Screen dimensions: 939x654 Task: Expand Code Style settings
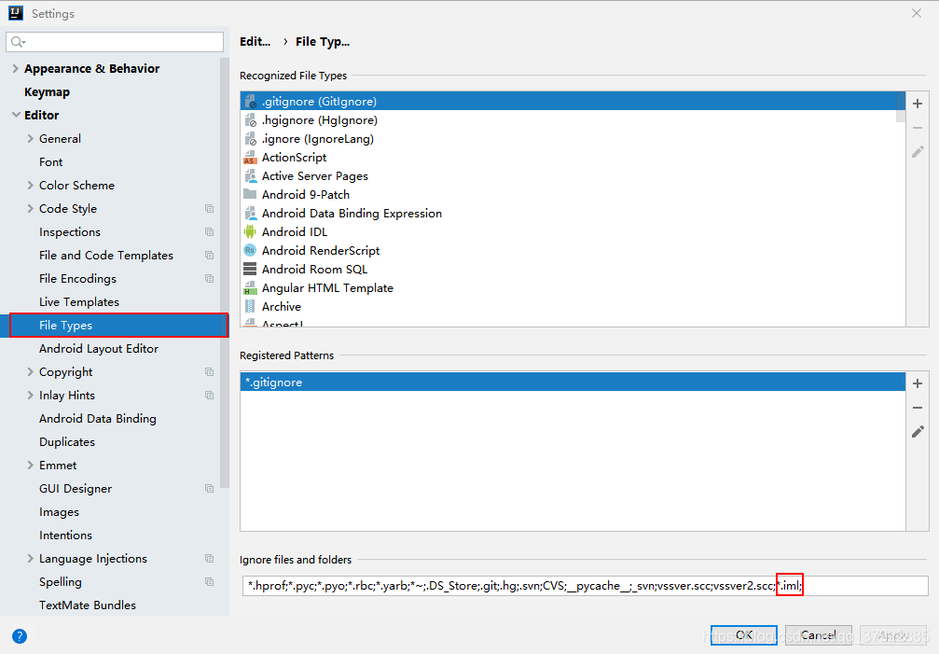point(30,208)
